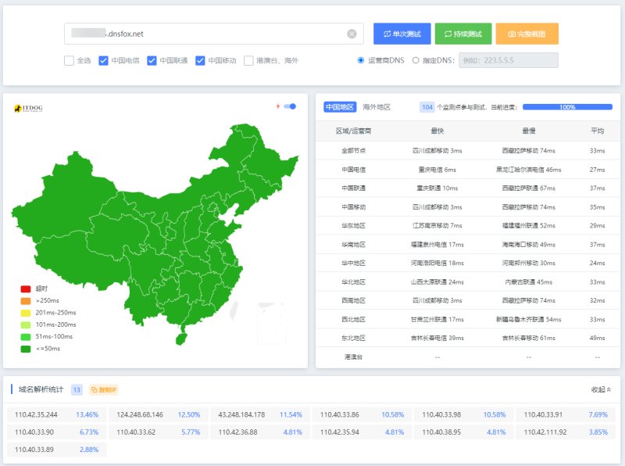Image resolution: width=625 pixels, height=466 pixels.
Task: Click the ITDOG logo above the map
Action: (x=28, y=108)
